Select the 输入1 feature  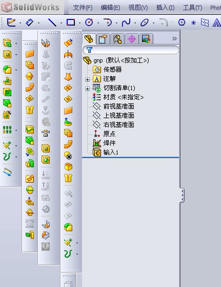click(x=111, y=152)
